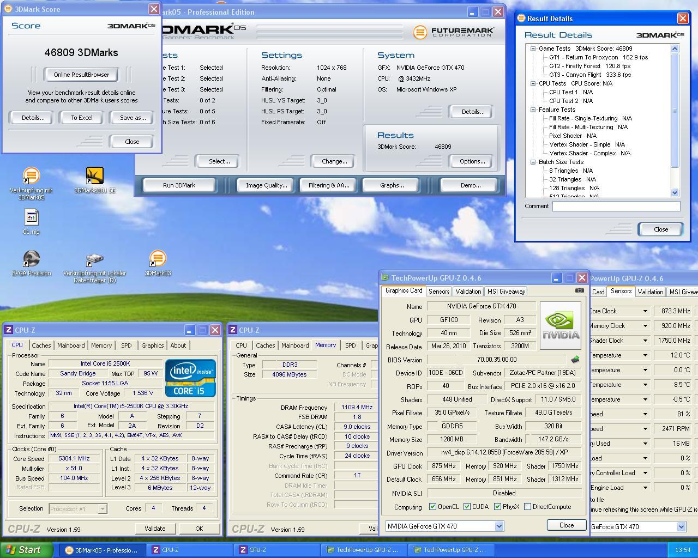Click the NVIDIA logo in GPU-Z

[x=562, y=326]
